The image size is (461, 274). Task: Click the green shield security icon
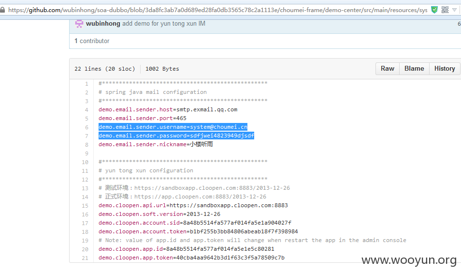(x=434, y=10)
